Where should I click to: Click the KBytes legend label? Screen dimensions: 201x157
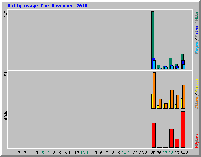click(197, 141)
